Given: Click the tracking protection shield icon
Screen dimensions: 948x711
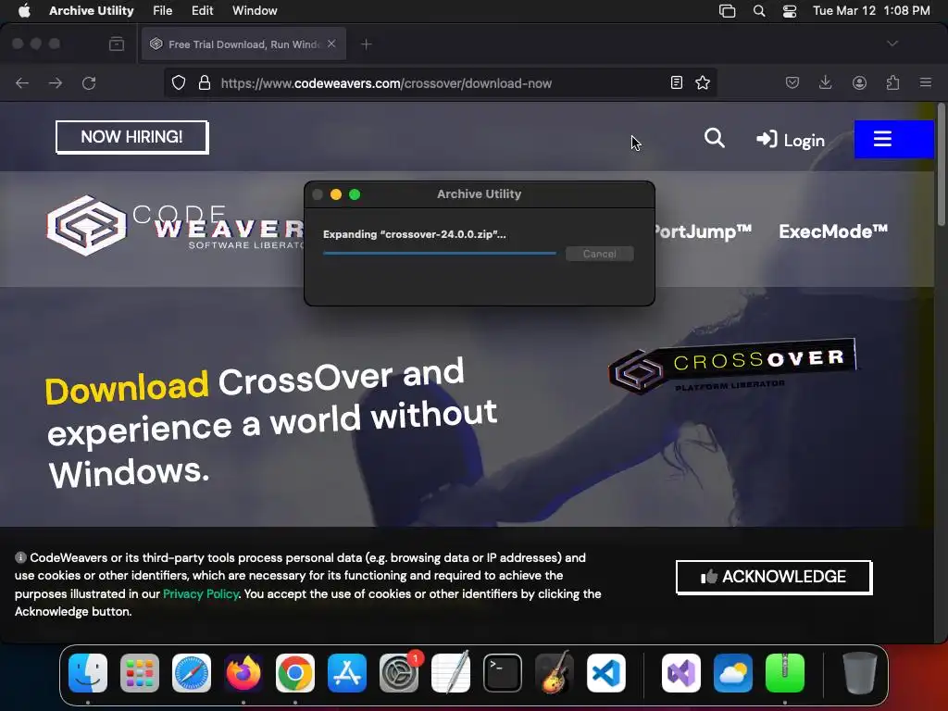Looking at the screenshot, I should tap(179, 82).
